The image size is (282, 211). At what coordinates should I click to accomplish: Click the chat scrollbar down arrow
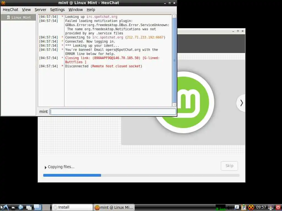coord(174,105)
